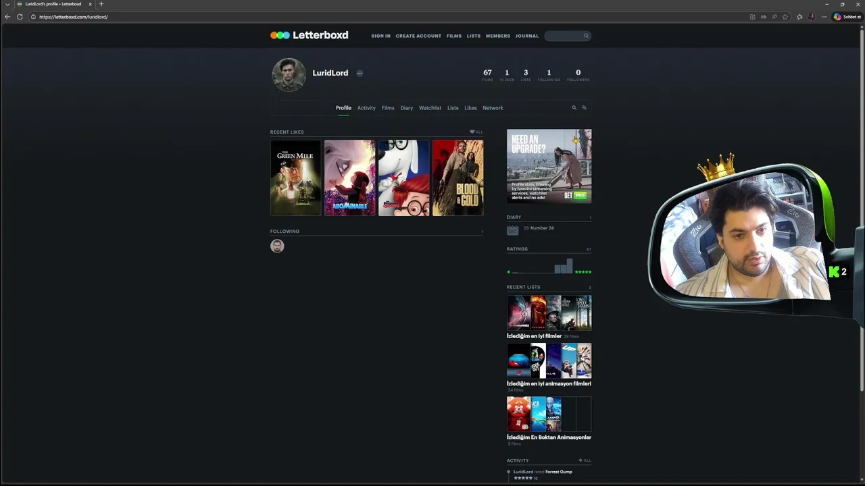This screenshot has width=865, height=486.
Task: Click İzlediğim En Boktan Animasyonlar title
Action: 549,437
